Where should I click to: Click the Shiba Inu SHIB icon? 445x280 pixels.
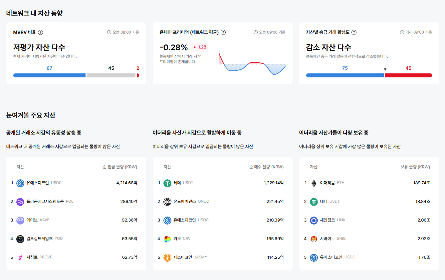314,239
